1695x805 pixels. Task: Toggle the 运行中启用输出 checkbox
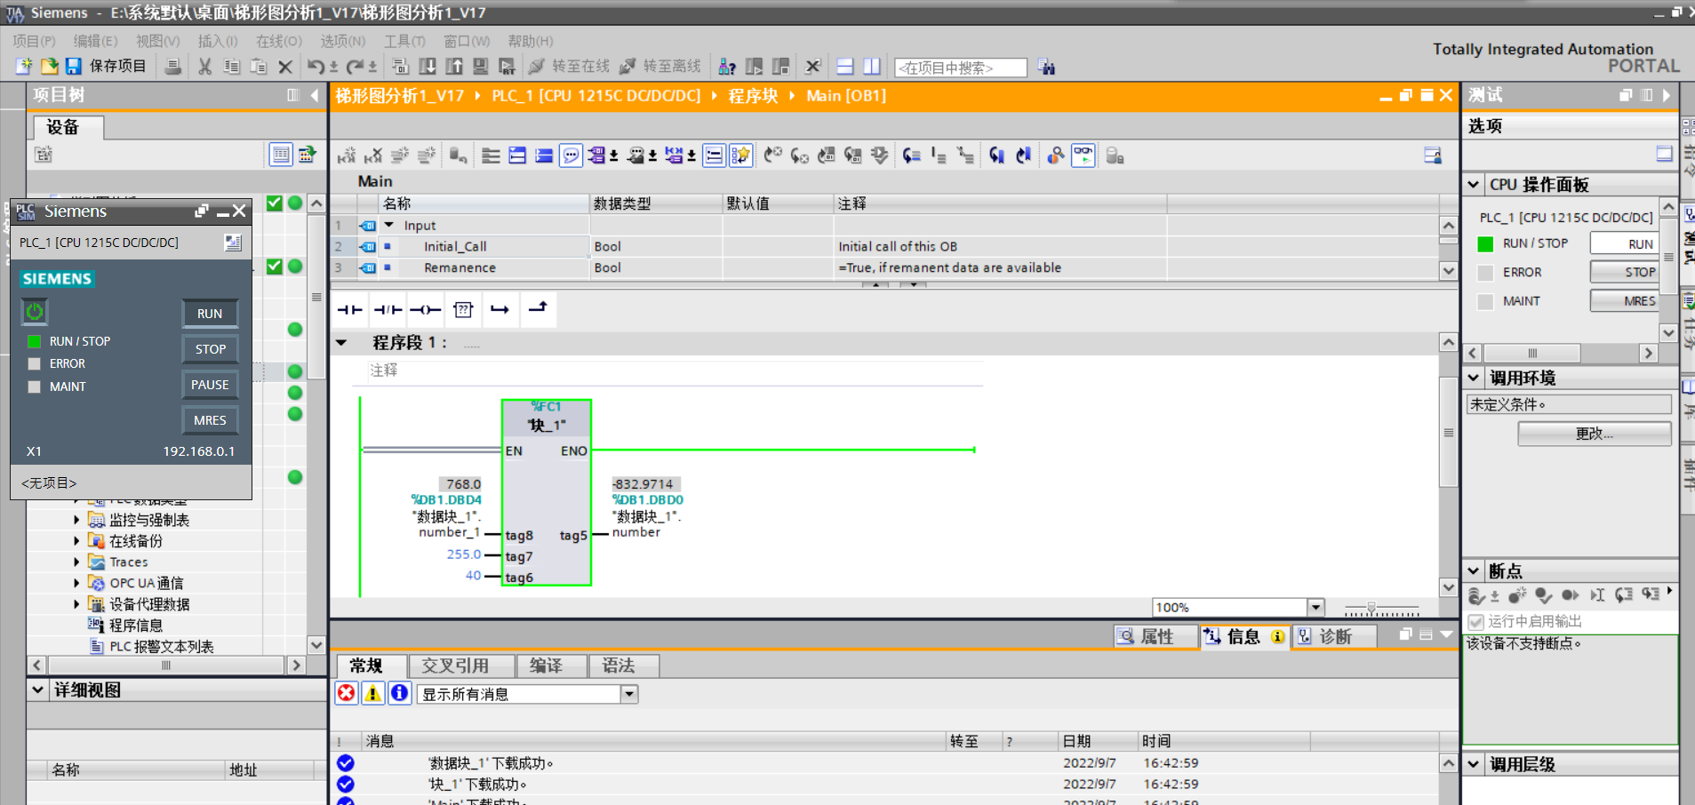pos(1476,621)
